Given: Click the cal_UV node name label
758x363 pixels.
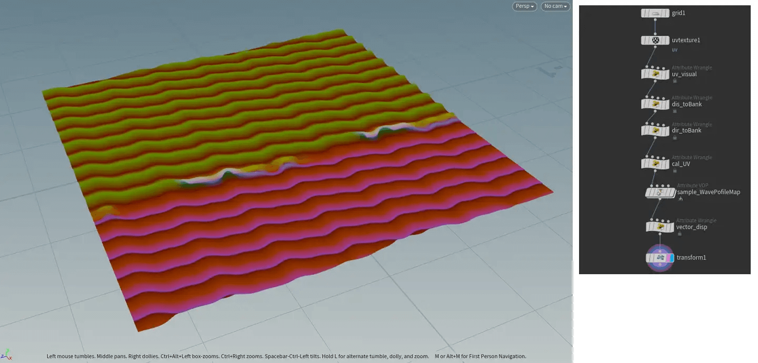Looking at the screenshot, I should click(x=681, y=164).
